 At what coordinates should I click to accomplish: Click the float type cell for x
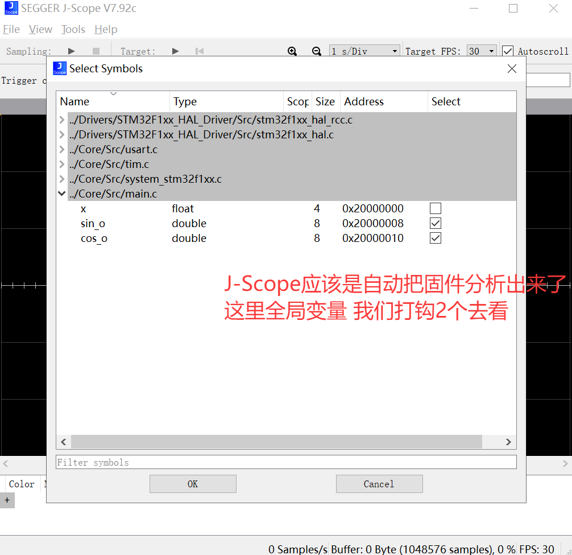pyautogui.click(x=183, y=208)
